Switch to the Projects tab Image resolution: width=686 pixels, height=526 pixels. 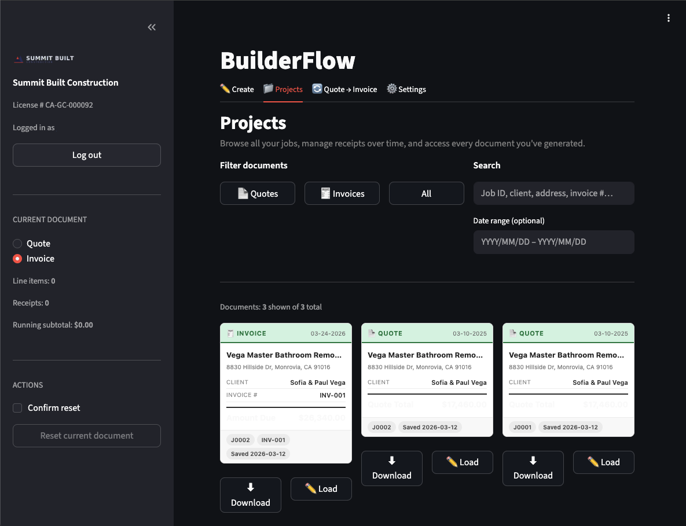(283, 89)
